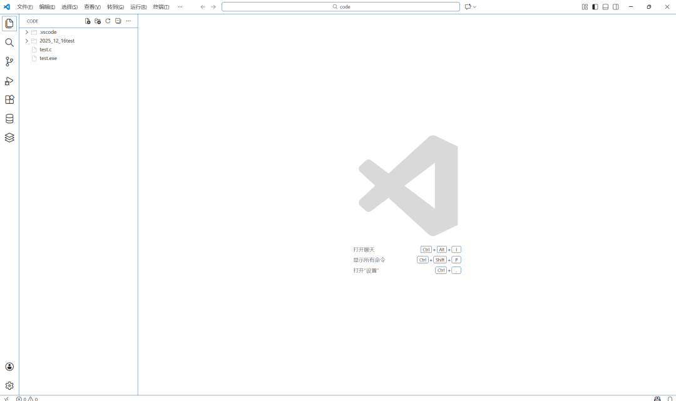Open the database cylinder view in activity bar
Screen dimensions: 676x401
[9, 118]
